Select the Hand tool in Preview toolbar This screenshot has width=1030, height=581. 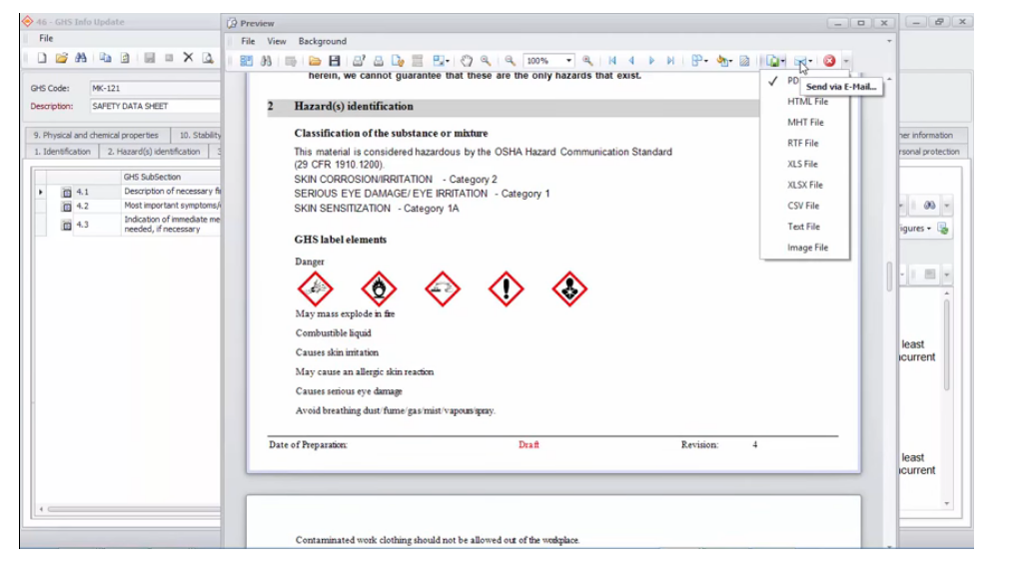[467, 61]
